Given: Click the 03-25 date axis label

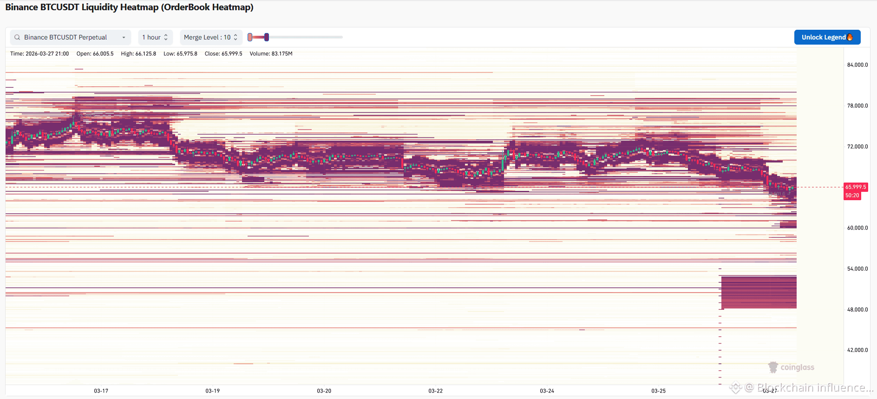Looking at the screenshot, I should coord(659,391).
